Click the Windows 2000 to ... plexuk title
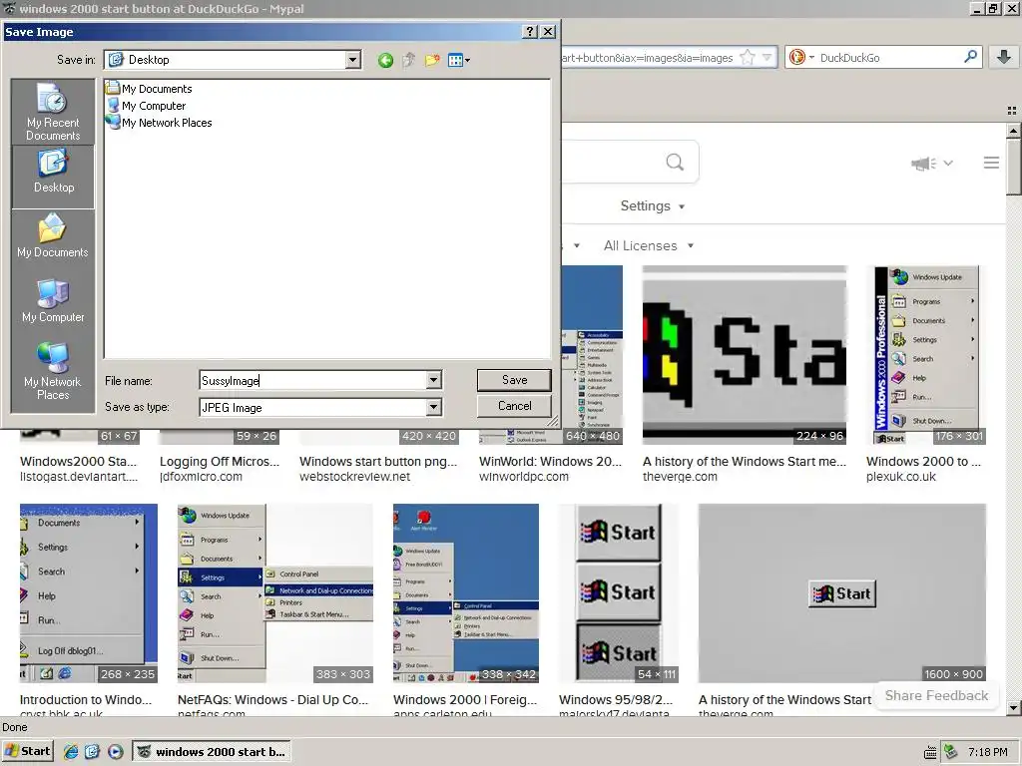Image resolution: width=1022 pixels, height=766 pixels. 923,461
